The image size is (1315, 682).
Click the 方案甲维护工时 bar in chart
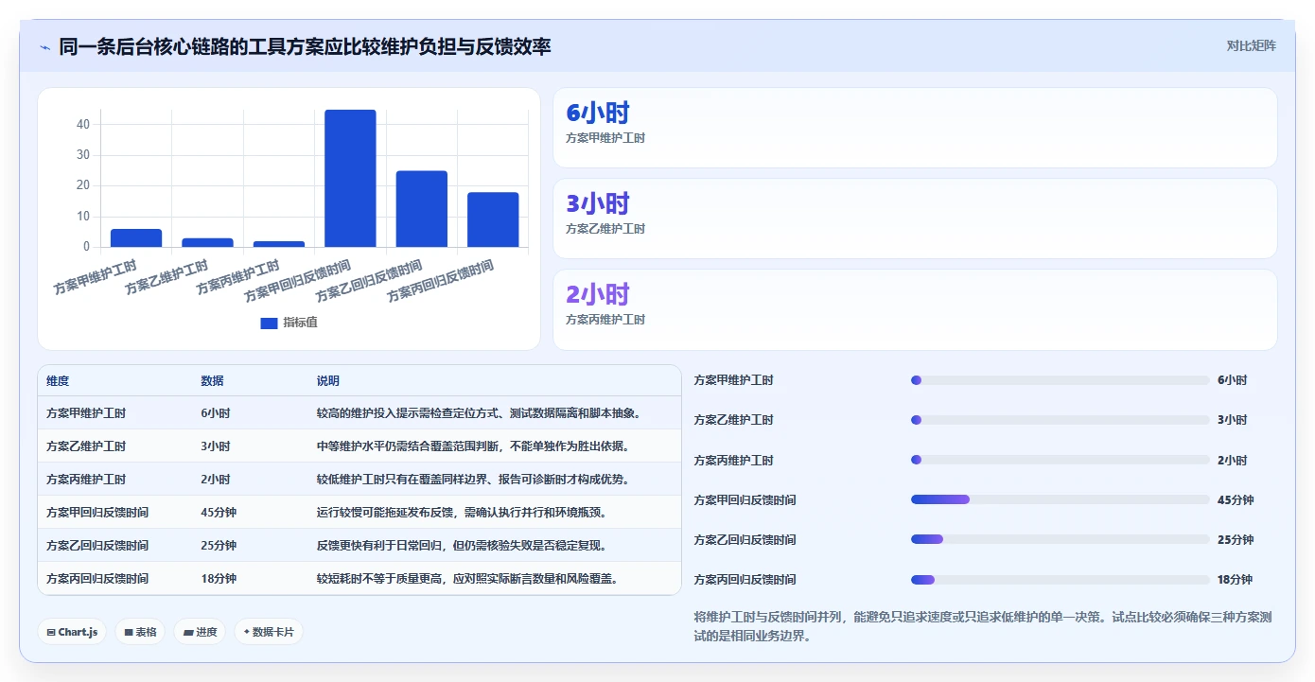pyautogui.click(x=136, y=238)
